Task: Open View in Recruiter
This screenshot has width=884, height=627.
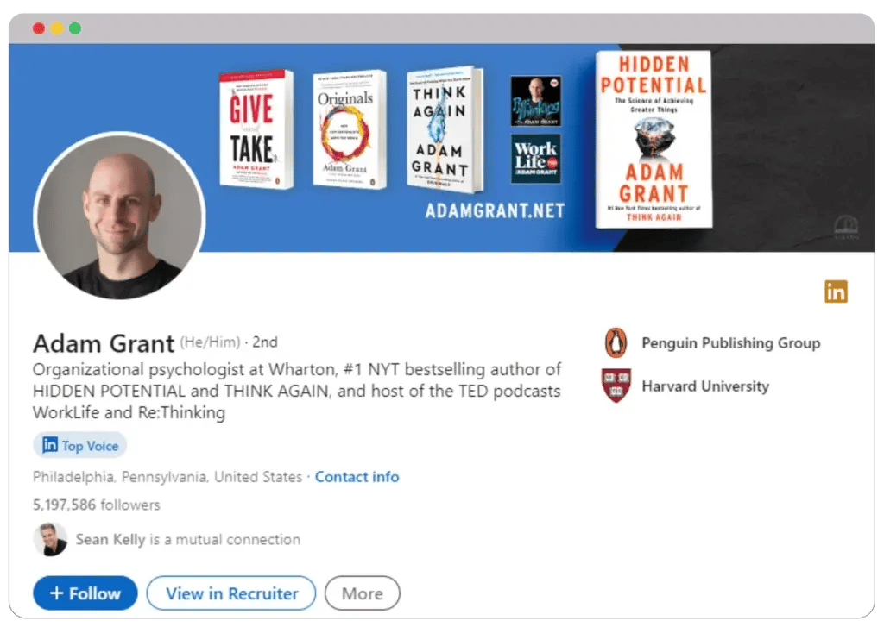Action: click(231, 593)
